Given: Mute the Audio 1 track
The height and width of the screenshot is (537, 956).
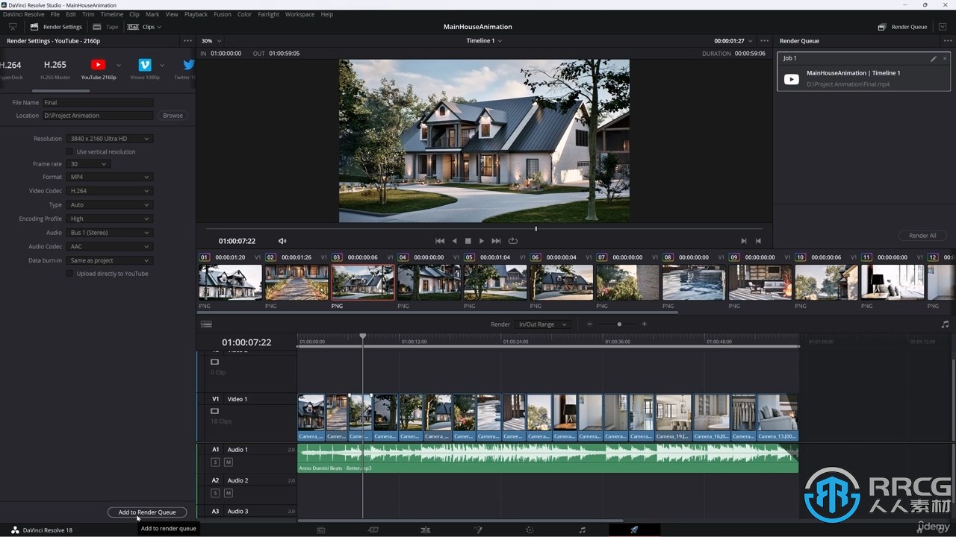Looking at the screenshot, I should (229, 462).
